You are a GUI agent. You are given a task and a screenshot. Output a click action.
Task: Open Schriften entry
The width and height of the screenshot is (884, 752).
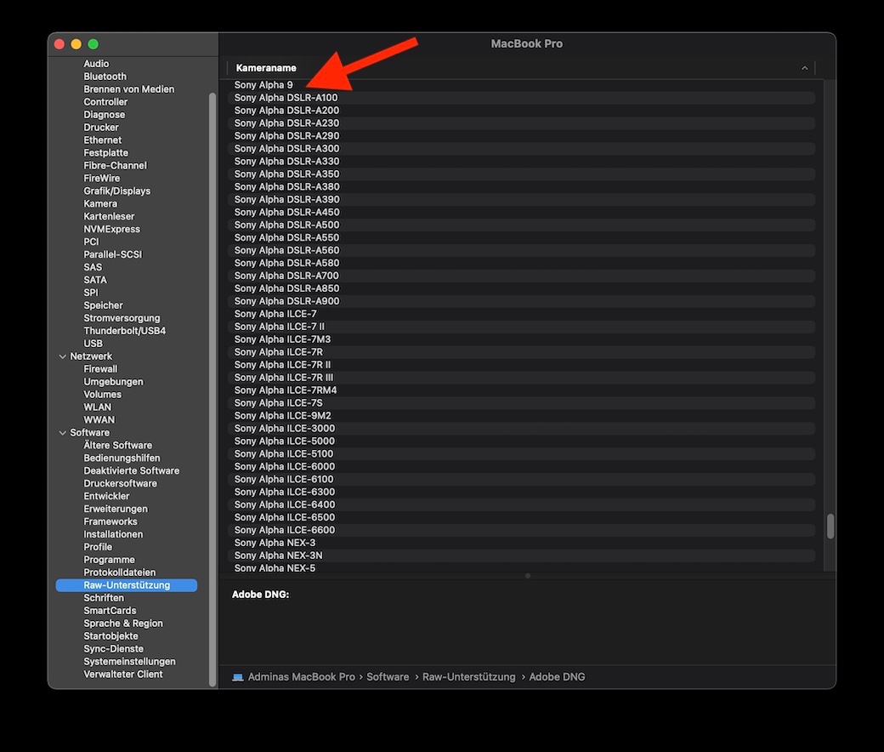pyautogui.click(x=104, y=598)
